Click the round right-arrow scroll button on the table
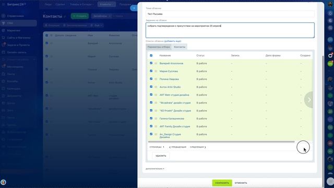 (x=309, y=100)
